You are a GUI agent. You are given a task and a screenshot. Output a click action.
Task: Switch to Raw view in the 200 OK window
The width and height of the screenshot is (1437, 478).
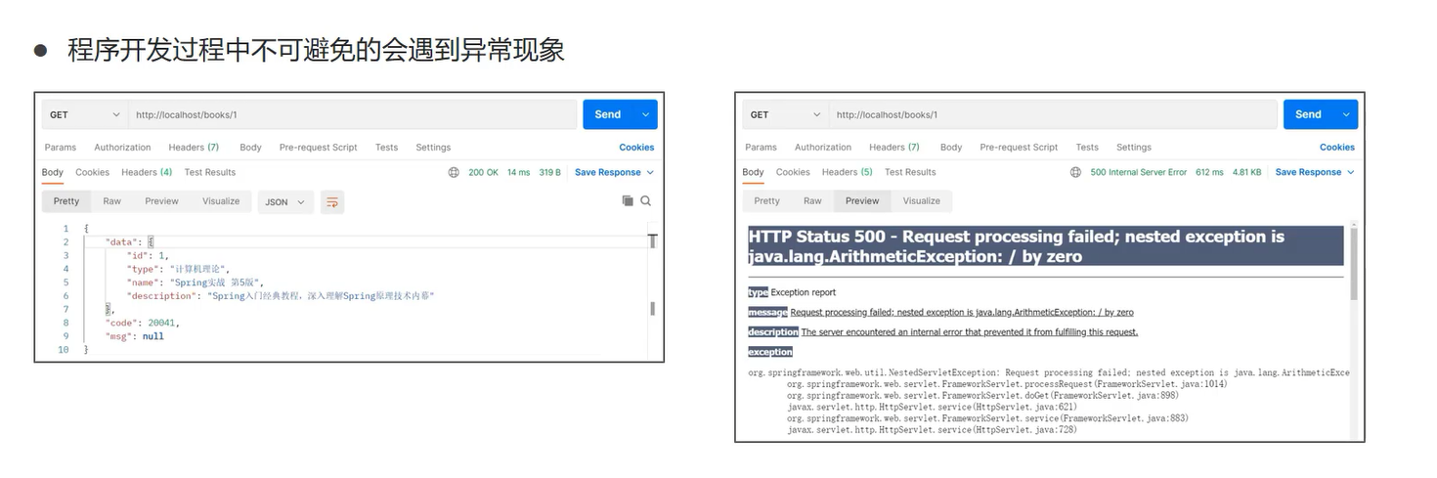(112, 201)
